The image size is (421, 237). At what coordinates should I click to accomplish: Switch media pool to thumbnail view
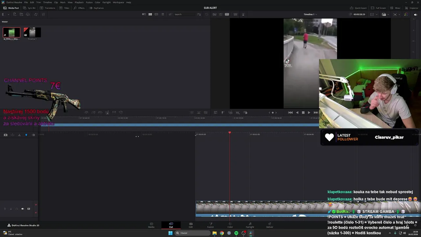tap(150, 14)
